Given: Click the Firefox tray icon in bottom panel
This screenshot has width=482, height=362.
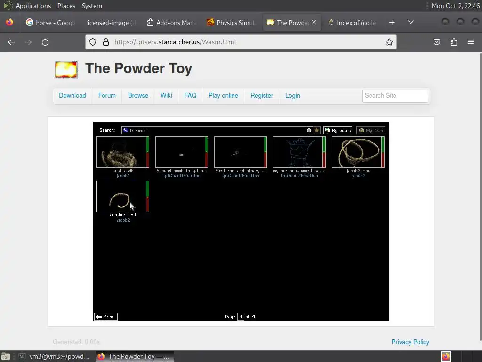Looking at the screenshot, I should 446,356.
